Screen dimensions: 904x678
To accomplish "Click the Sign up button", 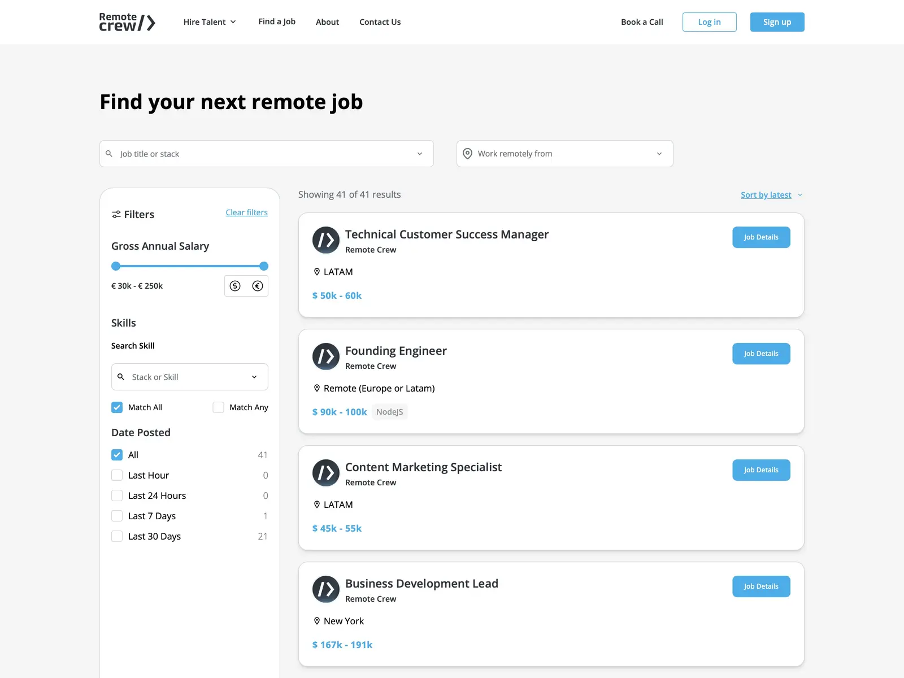I will coord(777,22).
